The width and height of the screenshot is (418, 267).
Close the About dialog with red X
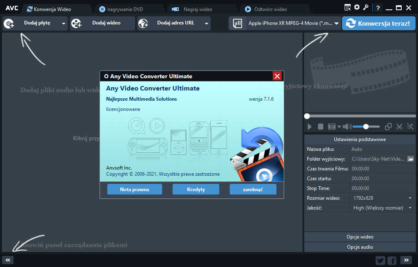[x=277, y=76]
